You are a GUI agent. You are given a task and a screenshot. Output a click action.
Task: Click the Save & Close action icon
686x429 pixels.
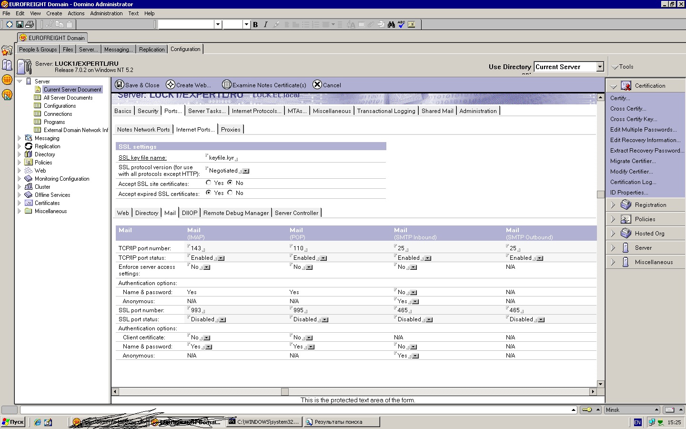tap(120, 85)
